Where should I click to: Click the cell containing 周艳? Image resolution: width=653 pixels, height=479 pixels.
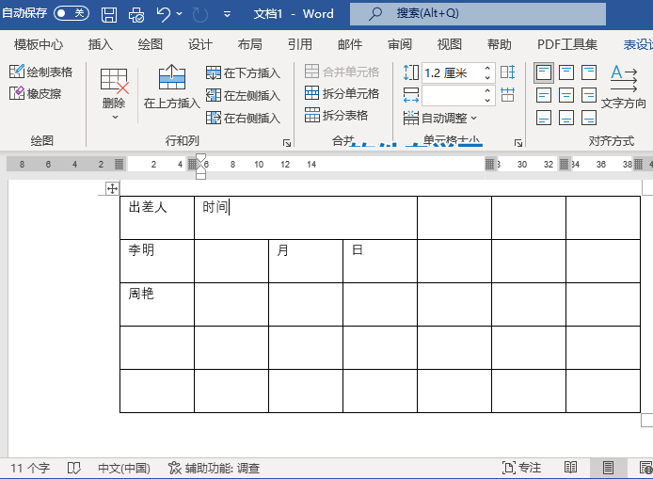click(x=157, y=304)
